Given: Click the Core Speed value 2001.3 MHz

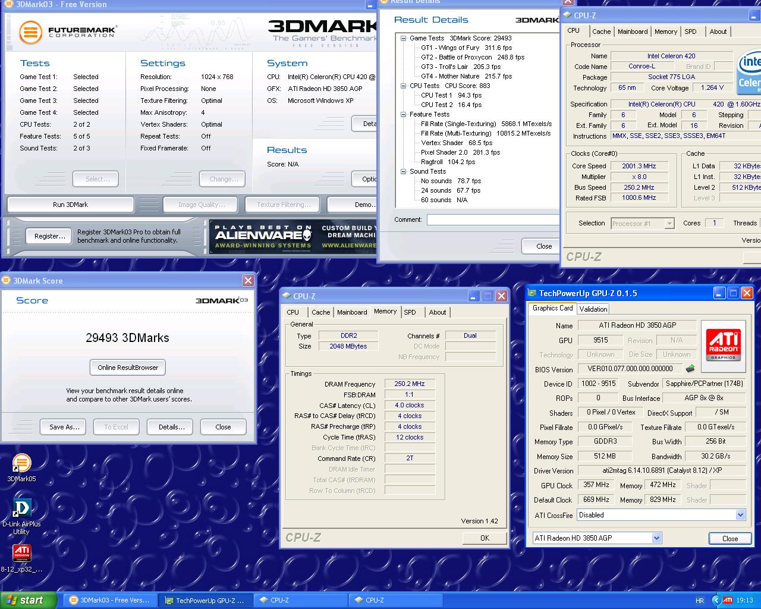Looking at the screenshot, I should click(x=639, y=166).
